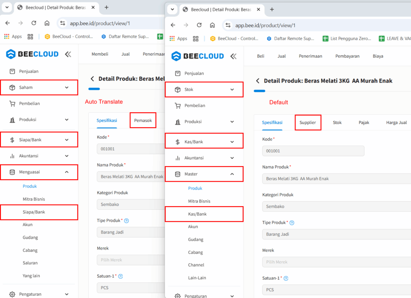Switch to the Supplier tab
Screen dimensions: 411x298
coord(308,123)
